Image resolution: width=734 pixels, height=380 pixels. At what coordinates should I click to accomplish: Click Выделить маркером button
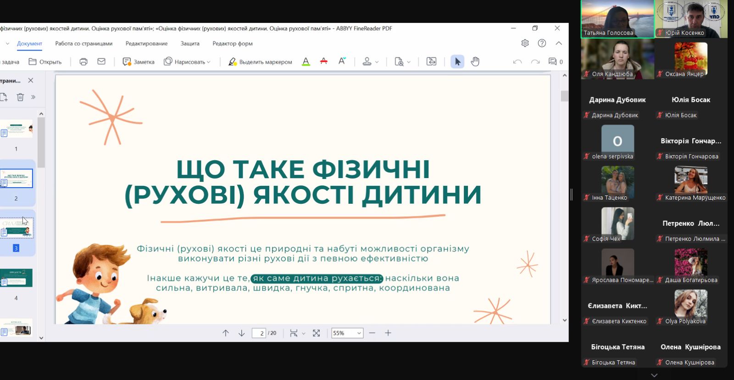(x=260, y=62)
